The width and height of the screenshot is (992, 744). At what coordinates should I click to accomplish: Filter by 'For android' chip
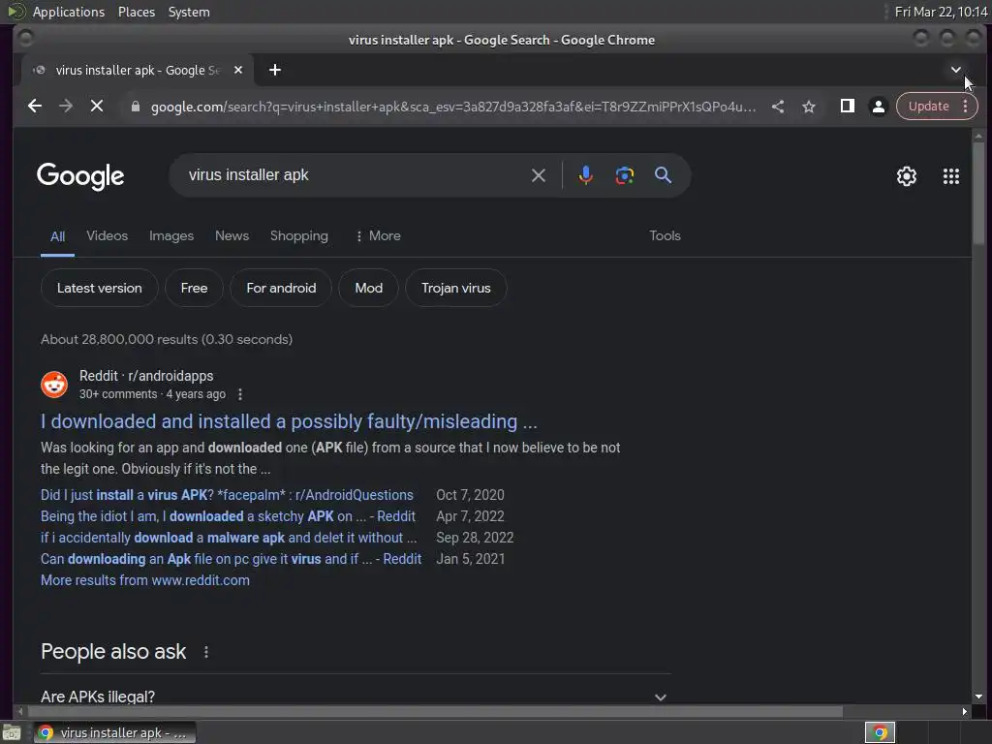point(281,289)
